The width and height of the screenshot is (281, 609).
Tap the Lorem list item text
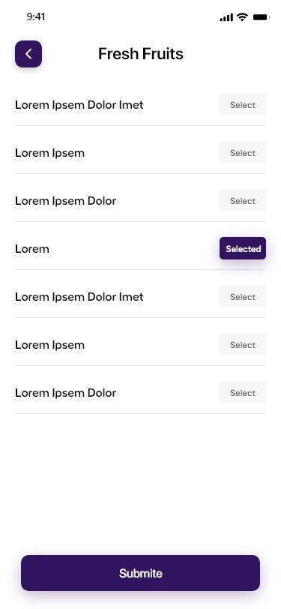point(32,249)
